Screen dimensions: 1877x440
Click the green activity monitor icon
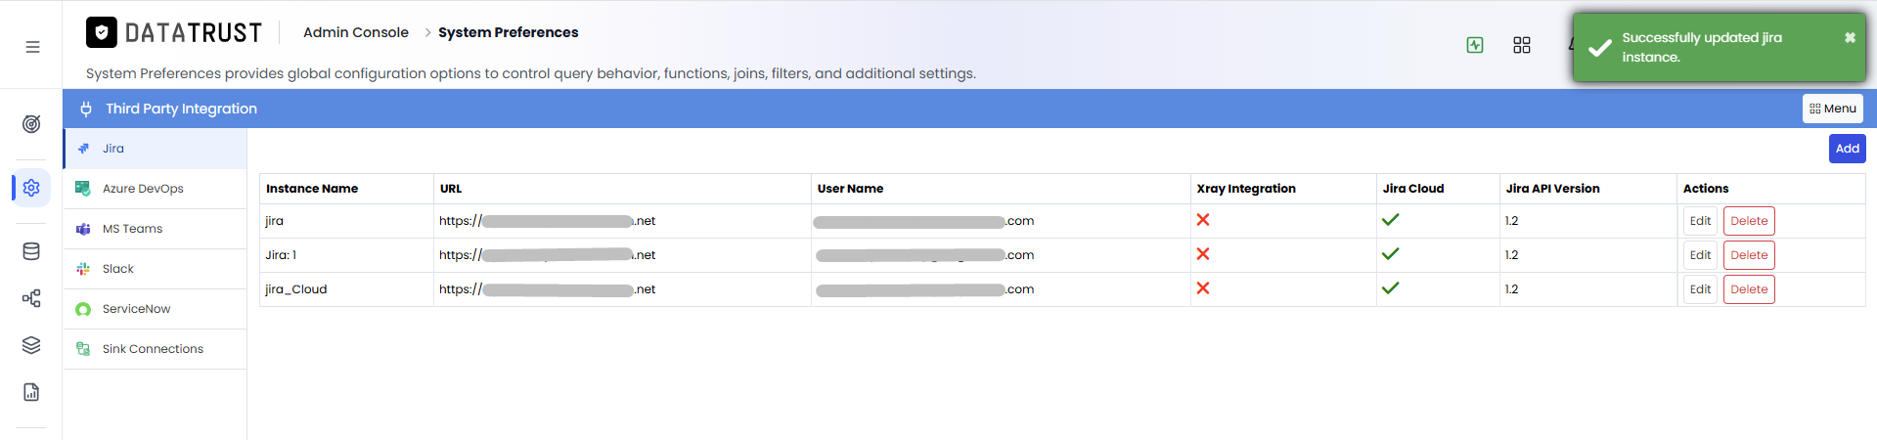[1475, 45]
